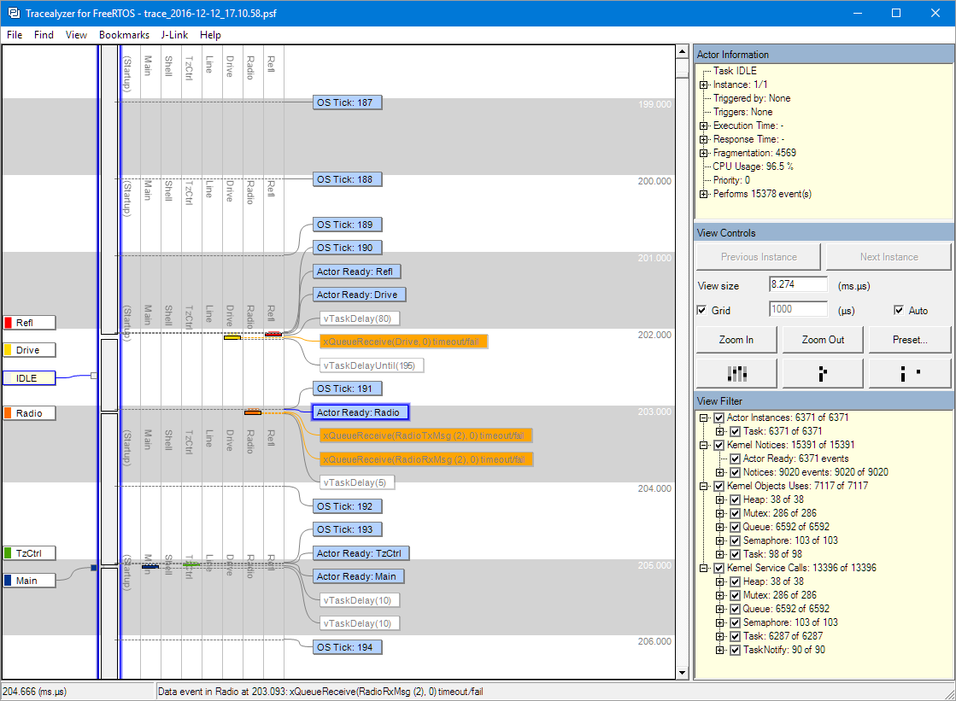This screenshot has height=701, width=956.
Task: Select the yellow Drive actor label
Action: tap(29, 350)
